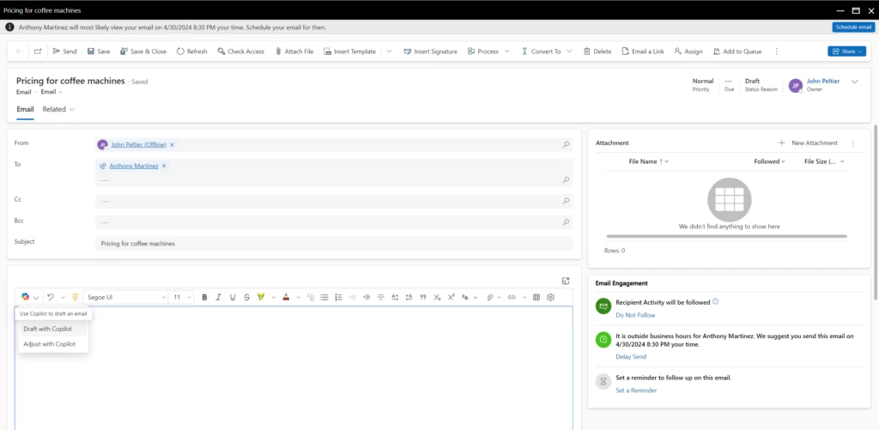Click the Copilot icon in editor toolbar
The width and height of the screenshot is (879, 430).
(26, 297)
